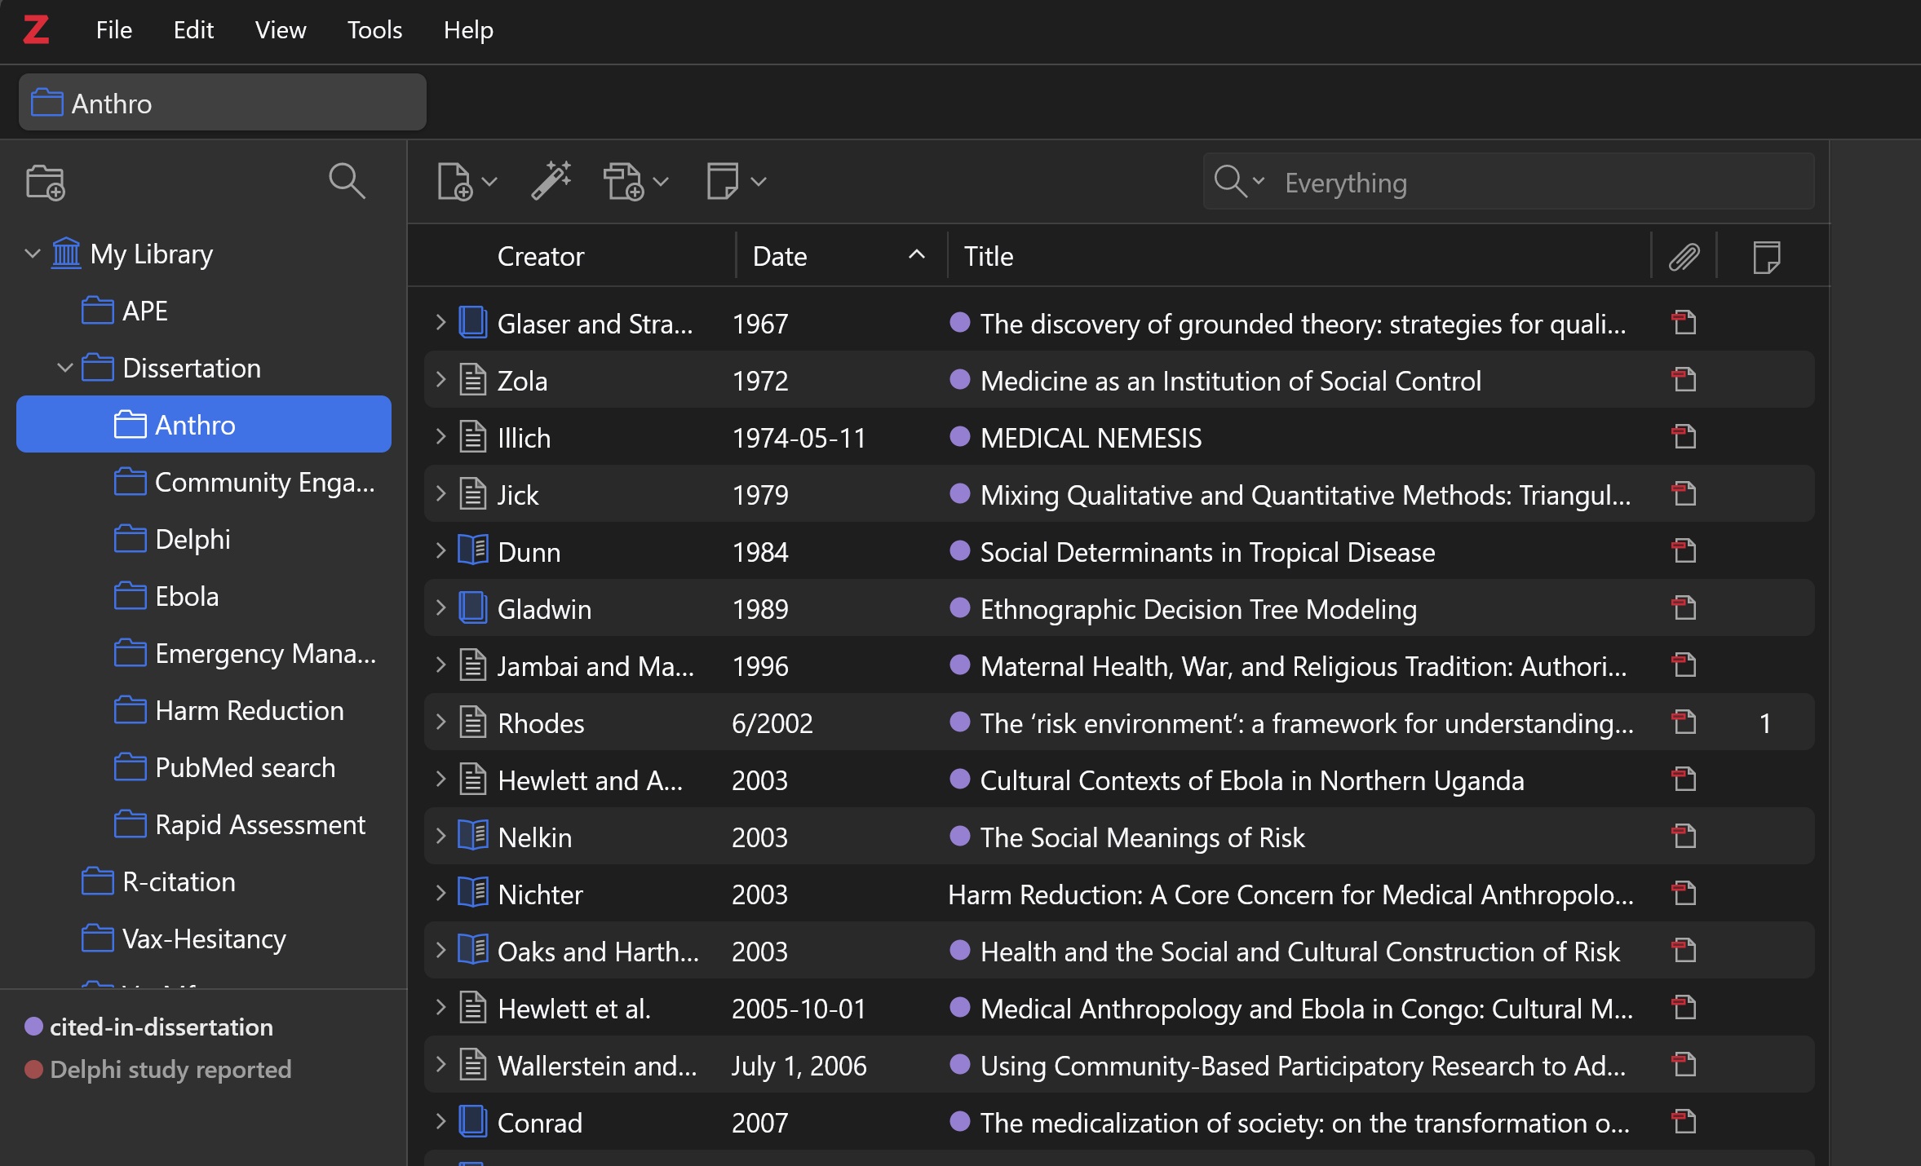Collapse the My Library tree
The image size is (1921, 1166).
pyautogui.click(x=33, y=254)
